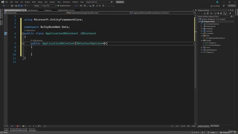Open the Output panel tab
This screenshot has width=238, height=134.
[6, 129]
